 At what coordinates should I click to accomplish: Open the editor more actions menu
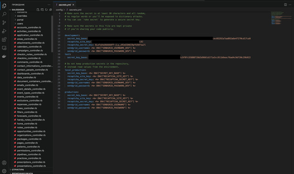290,5
